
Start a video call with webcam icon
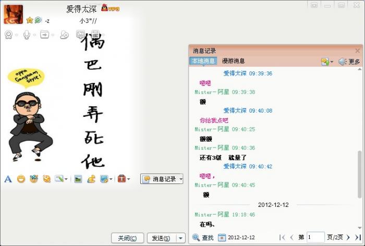[x=9, y=35]
